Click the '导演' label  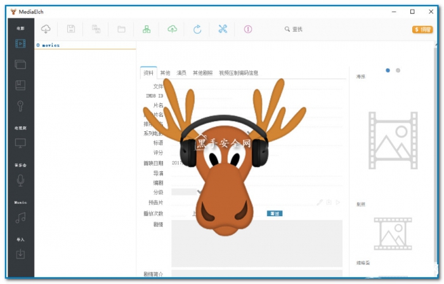pos(159,173)
